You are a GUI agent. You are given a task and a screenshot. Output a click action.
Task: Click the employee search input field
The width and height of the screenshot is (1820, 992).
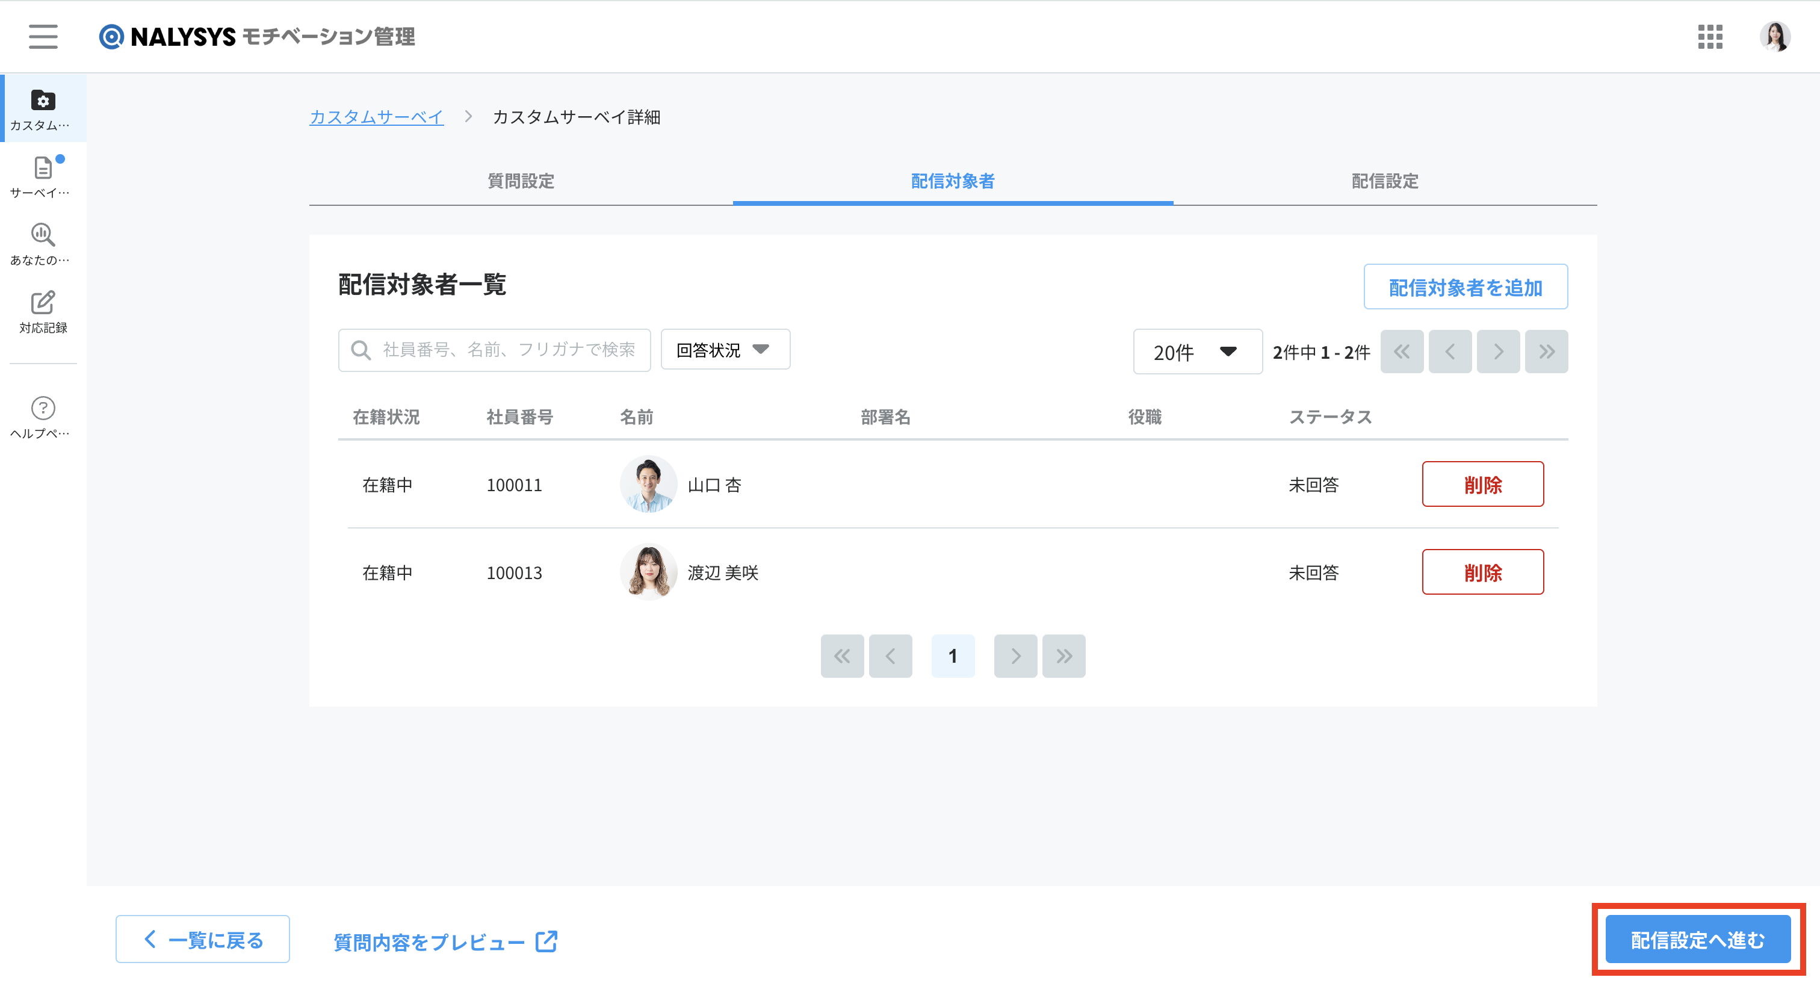point(495,350)
